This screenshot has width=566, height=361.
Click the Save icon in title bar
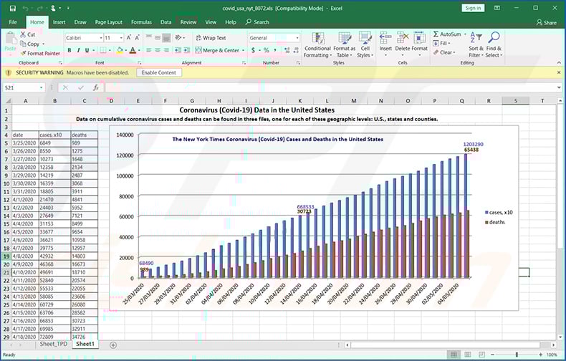pos(13,9)
